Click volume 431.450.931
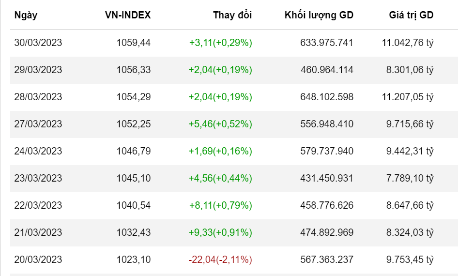 coord(327,178)
